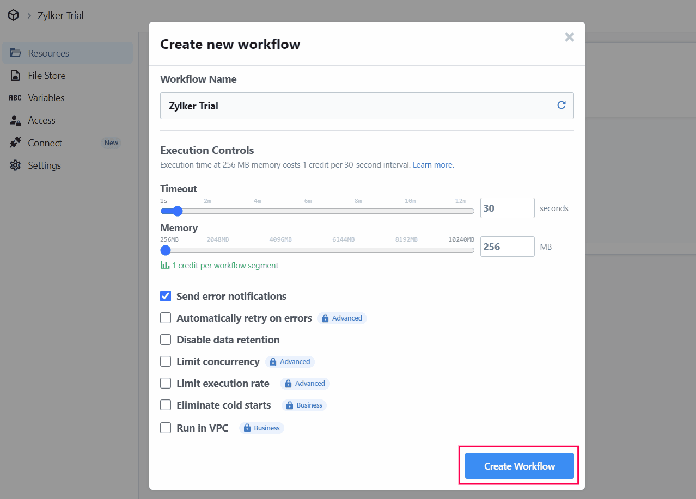Click the Access user-lock icon
Image resolution: width=696 pixels, height=499 pixels.
pyautogui.click(x=15, y=120)
